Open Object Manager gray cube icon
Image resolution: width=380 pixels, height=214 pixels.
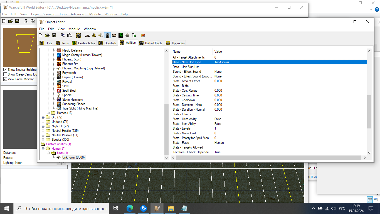click(x=127, y=35)
